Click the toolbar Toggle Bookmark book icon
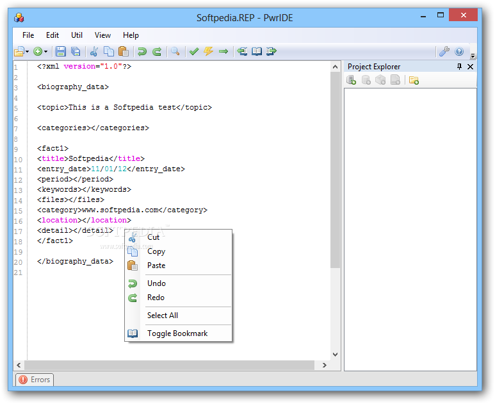Image resolution: width=495 pixels, height=404 pixels. click(257, 51)
